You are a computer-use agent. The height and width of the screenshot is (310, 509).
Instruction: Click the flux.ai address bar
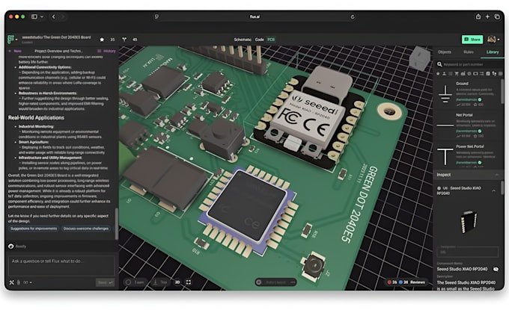[x=254, y=17]
